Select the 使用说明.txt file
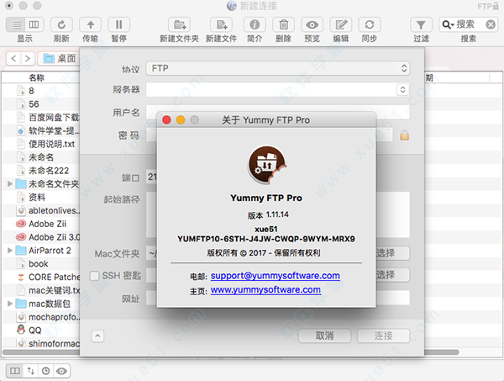The image size is (504, 381). click(x=51, y=144)
